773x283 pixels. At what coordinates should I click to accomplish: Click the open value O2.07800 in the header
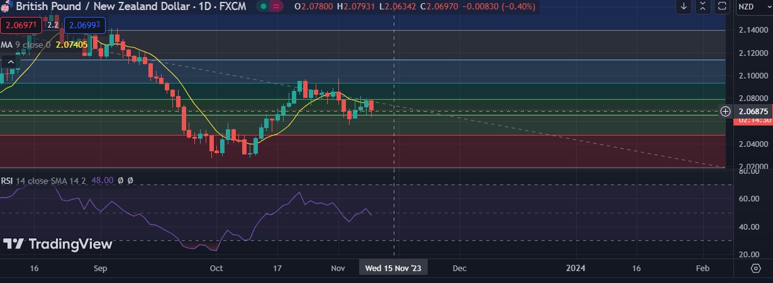coord(314,6)
